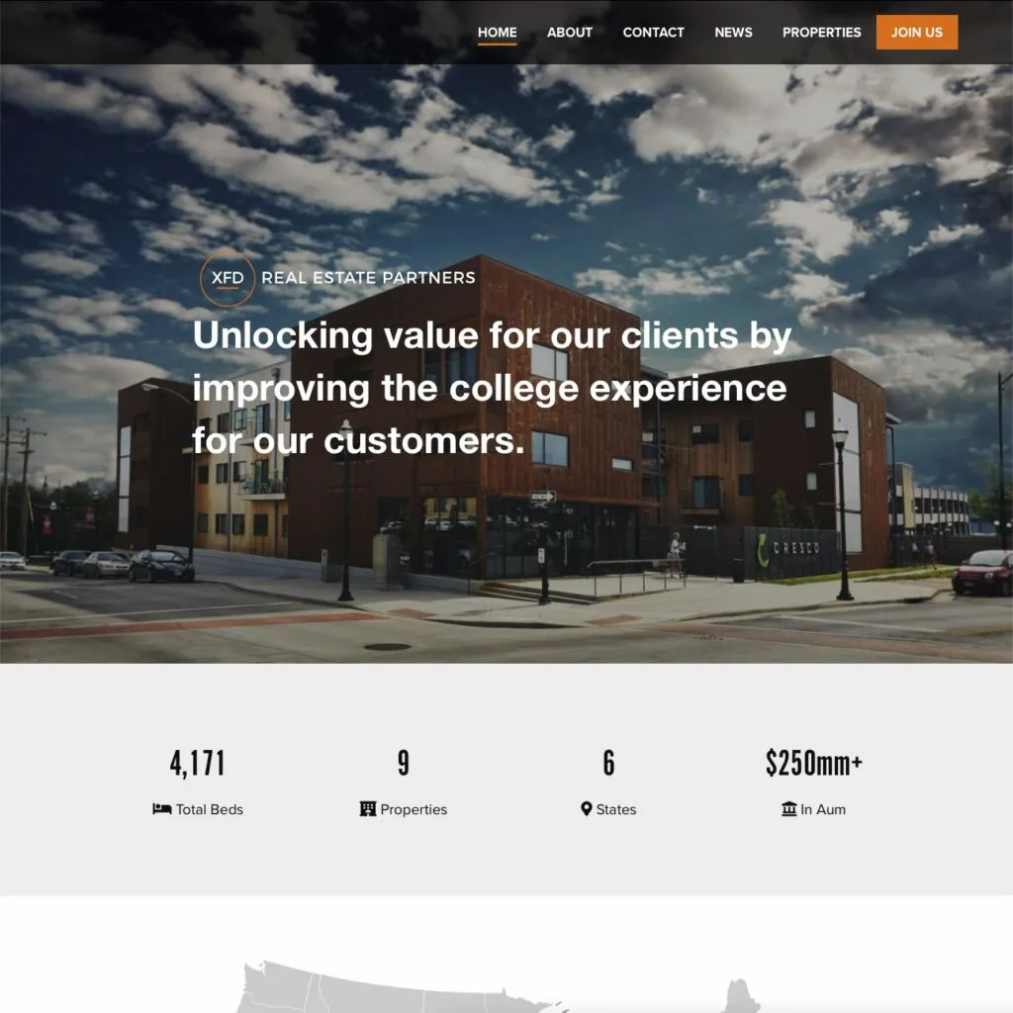Viewport: 1013px width, 1013px height.
Task: Click the bed icon beside Total Beds
Action: click(161, 809)
